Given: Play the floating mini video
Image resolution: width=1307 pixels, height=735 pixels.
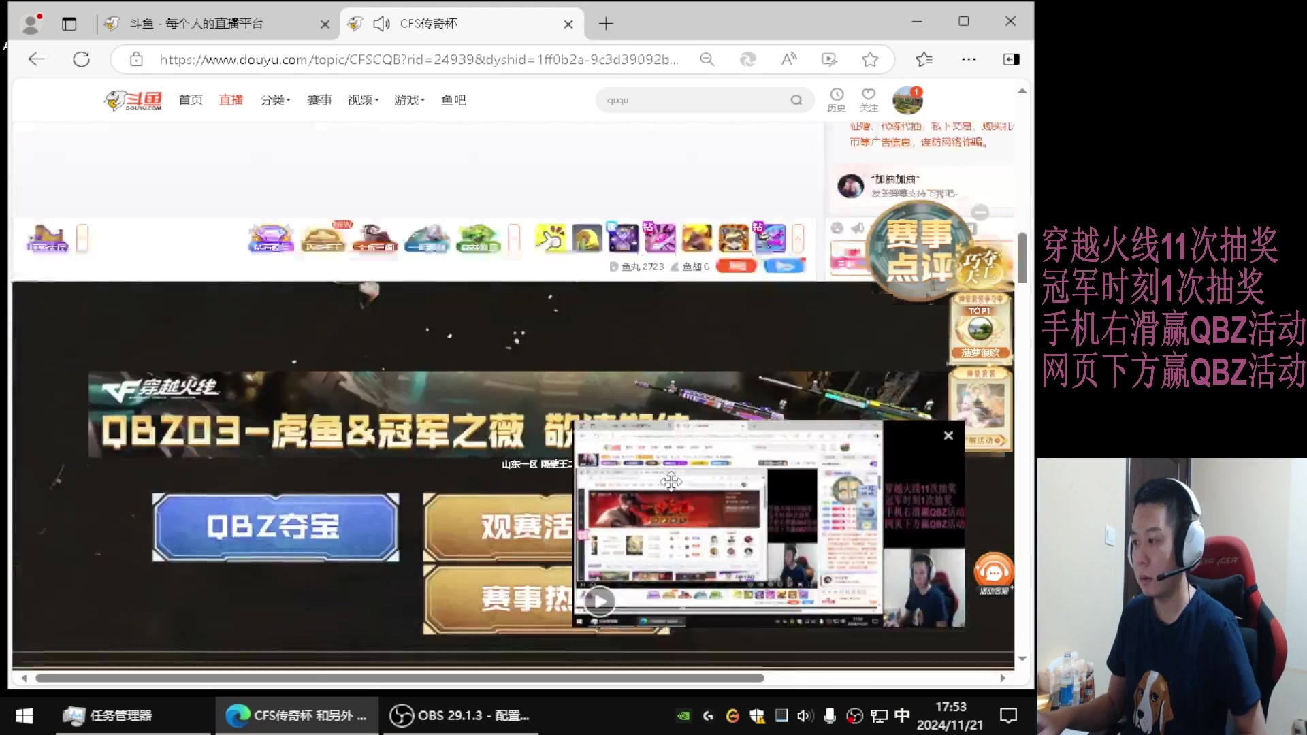Looking at the screenshot, I should (x=599, y=602).
